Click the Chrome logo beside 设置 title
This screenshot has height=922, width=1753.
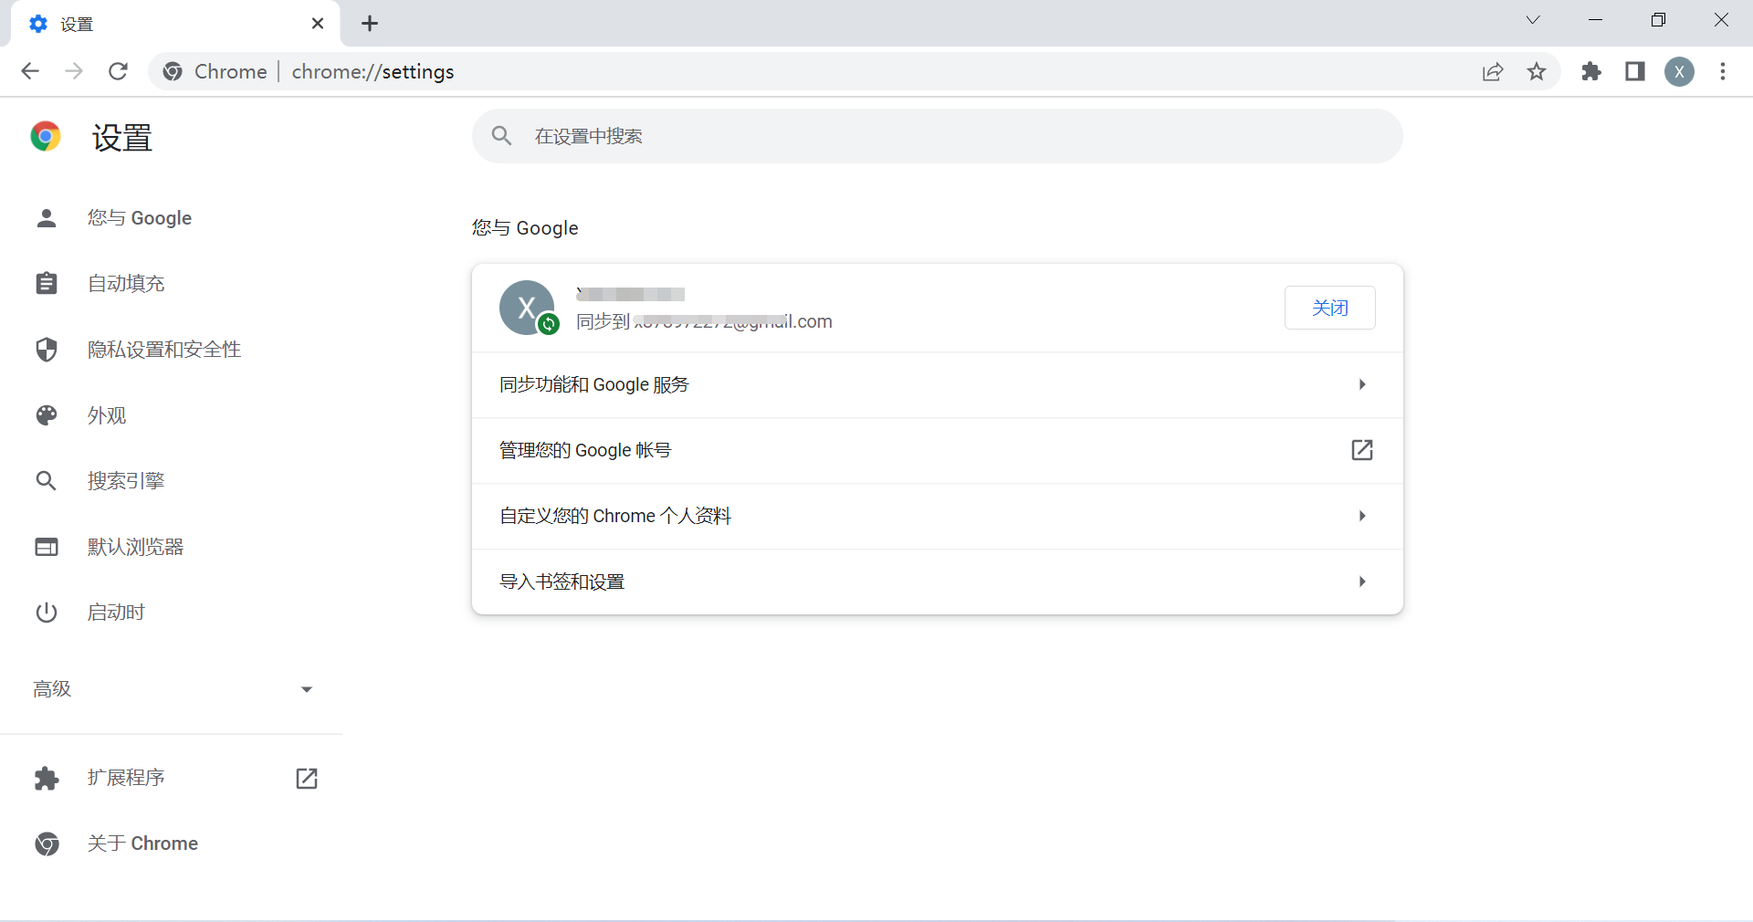[46, 137]
